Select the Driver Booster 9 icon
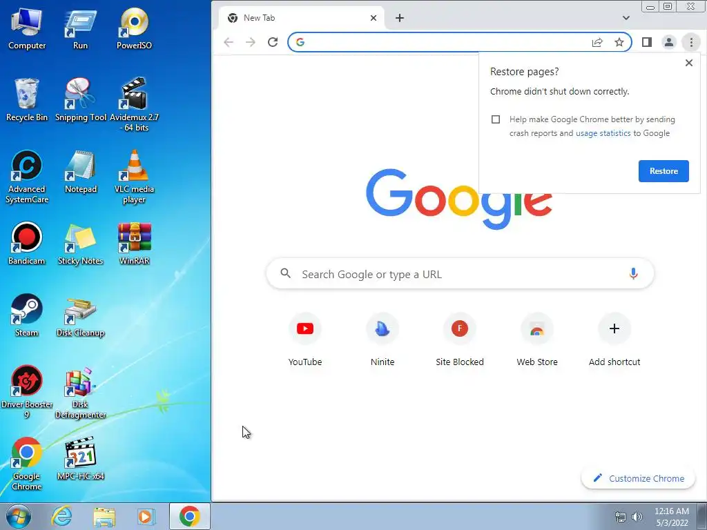Image resolution: width=707 pixels, height=530 pixels. click(x=27, y=392)
